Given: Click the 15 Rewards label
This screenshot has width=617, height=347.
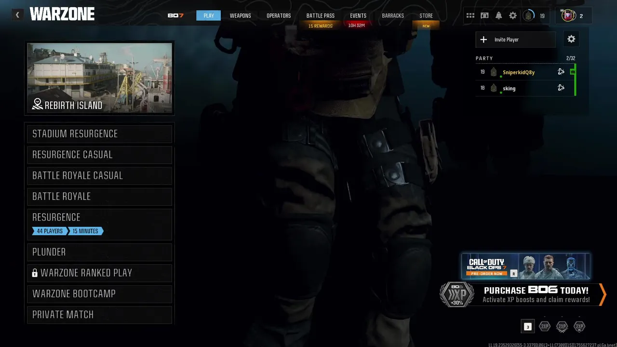Looking at the screenshot, I should click(x=321, y=26).
